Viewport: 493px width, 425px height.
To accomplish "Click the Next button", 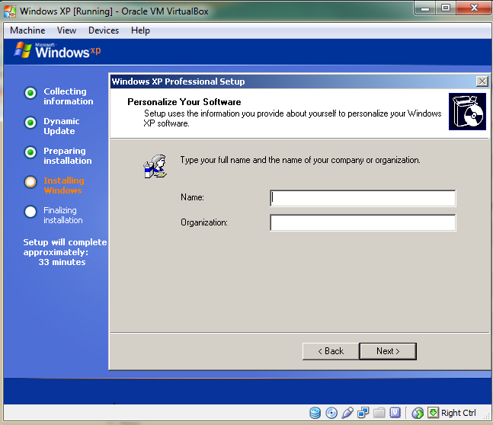I will (388, 351).
